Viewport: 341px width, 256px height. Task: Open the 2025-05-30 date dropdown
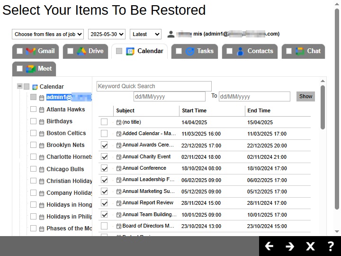107,34
